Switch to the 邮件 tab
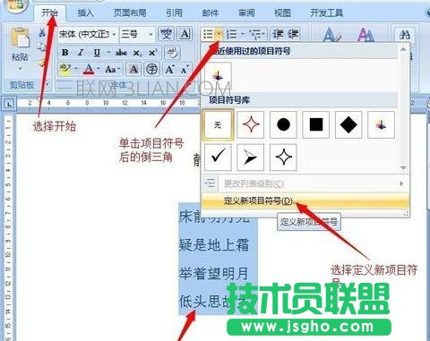This screenshot has width=430, height=341. 211,13
